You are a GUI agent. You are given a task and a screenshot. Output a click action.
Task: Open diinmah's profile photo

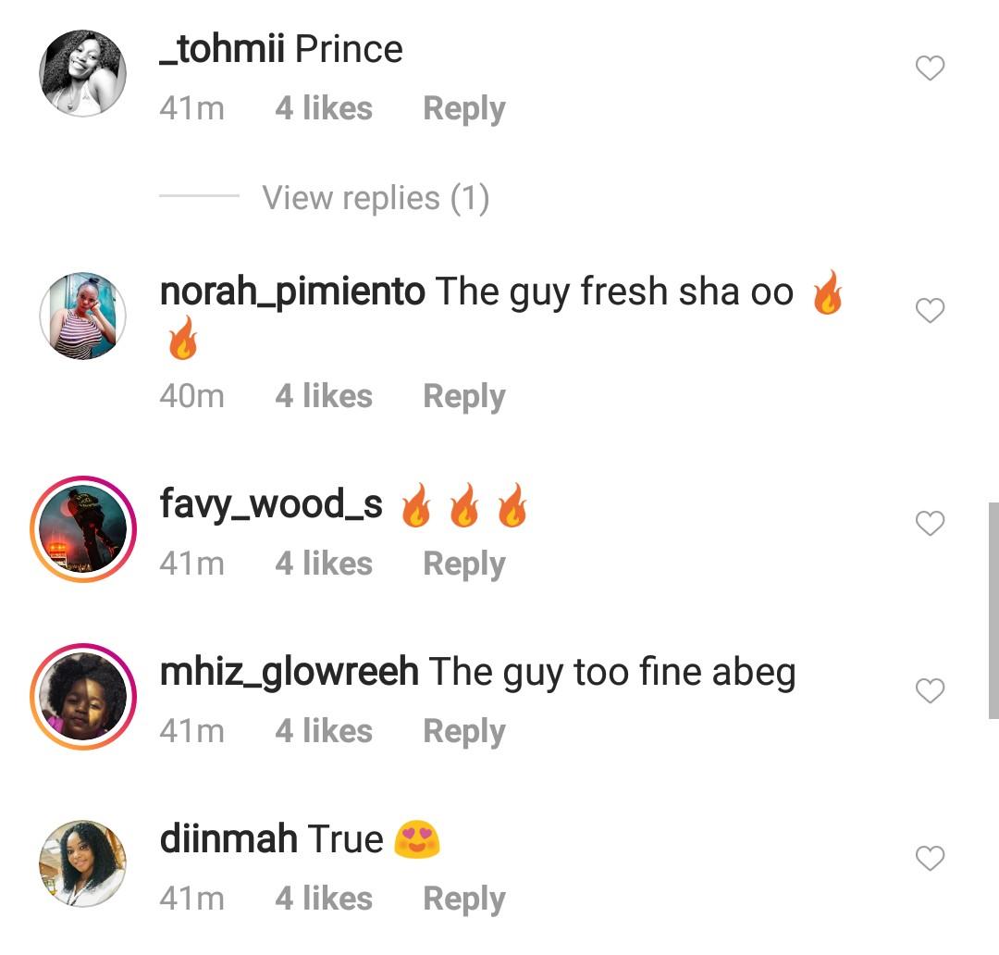[x=82, y=863]
